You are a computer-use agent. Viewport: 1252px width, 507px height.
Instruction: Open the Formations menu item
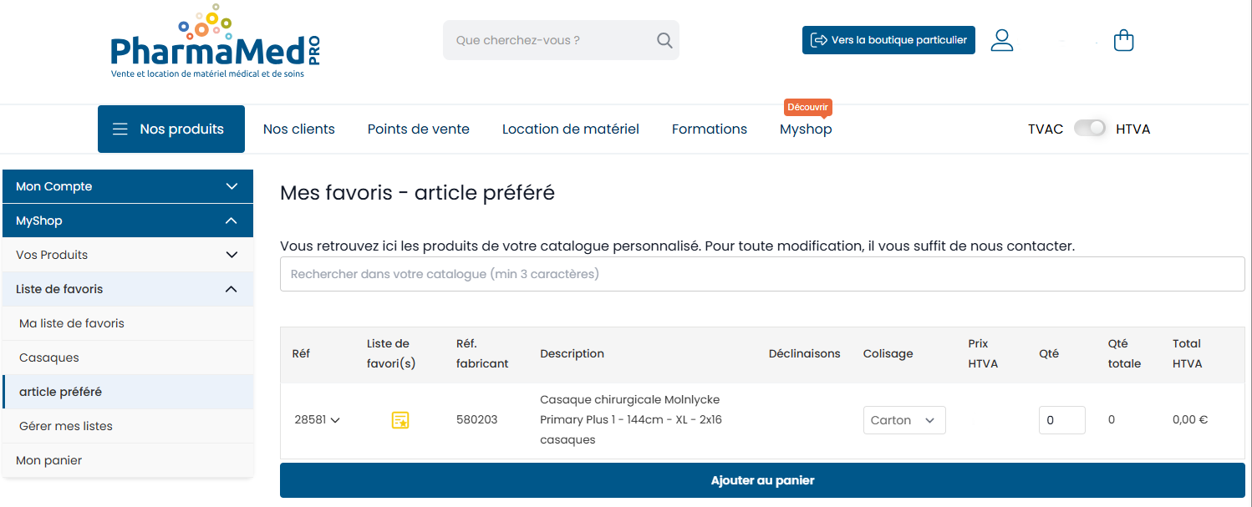coord(709,129)
